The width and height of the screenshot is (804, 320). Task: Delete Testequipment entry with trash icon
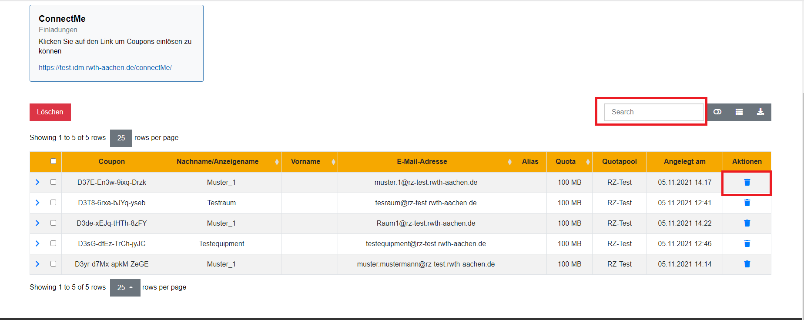click(747, 243)
